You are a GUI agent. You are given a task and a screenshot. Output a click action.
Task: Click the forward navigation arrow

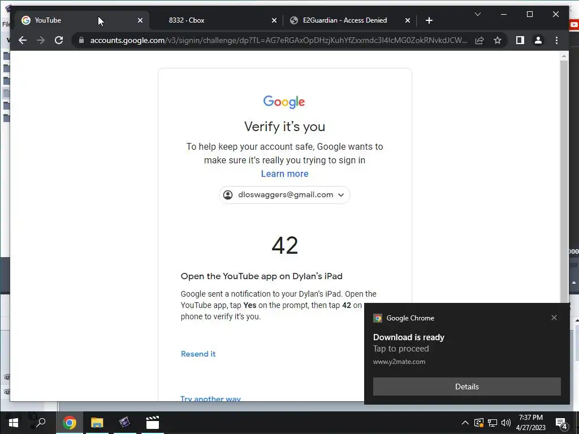[41, 40]
